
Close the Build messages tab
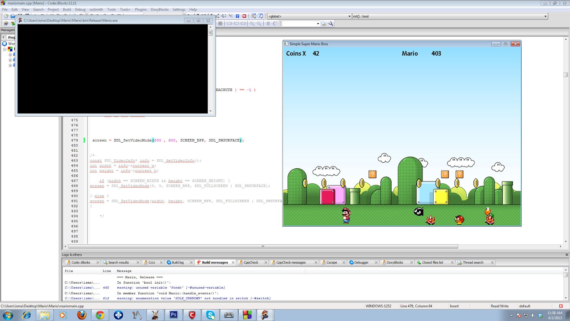tap(233, 263)
